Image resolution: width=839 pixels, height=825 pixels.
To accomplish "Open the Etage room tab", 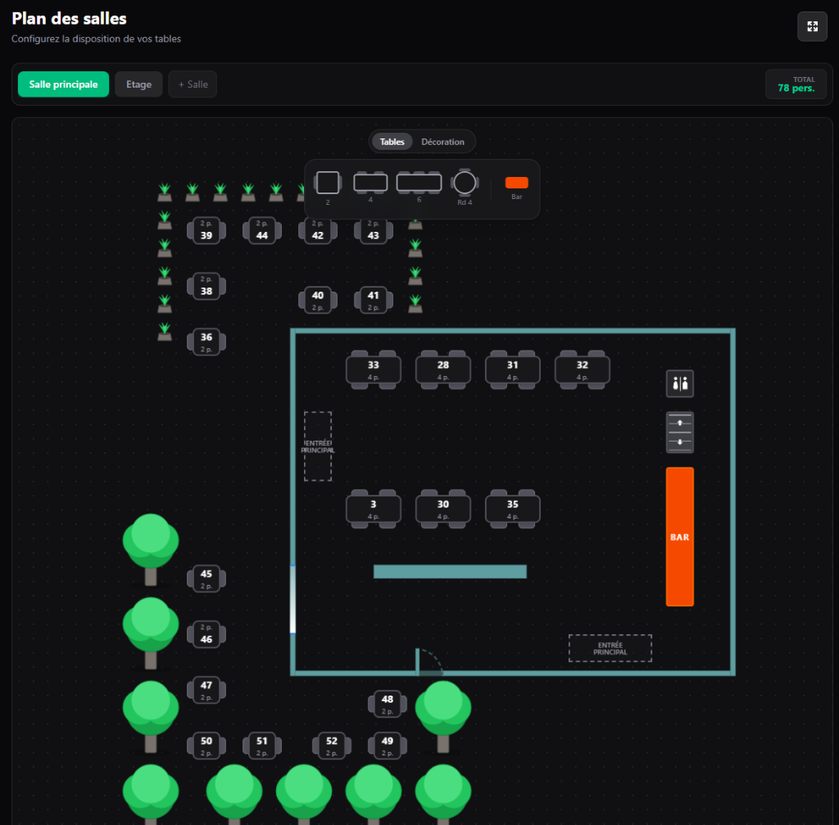I will (138, 84).
